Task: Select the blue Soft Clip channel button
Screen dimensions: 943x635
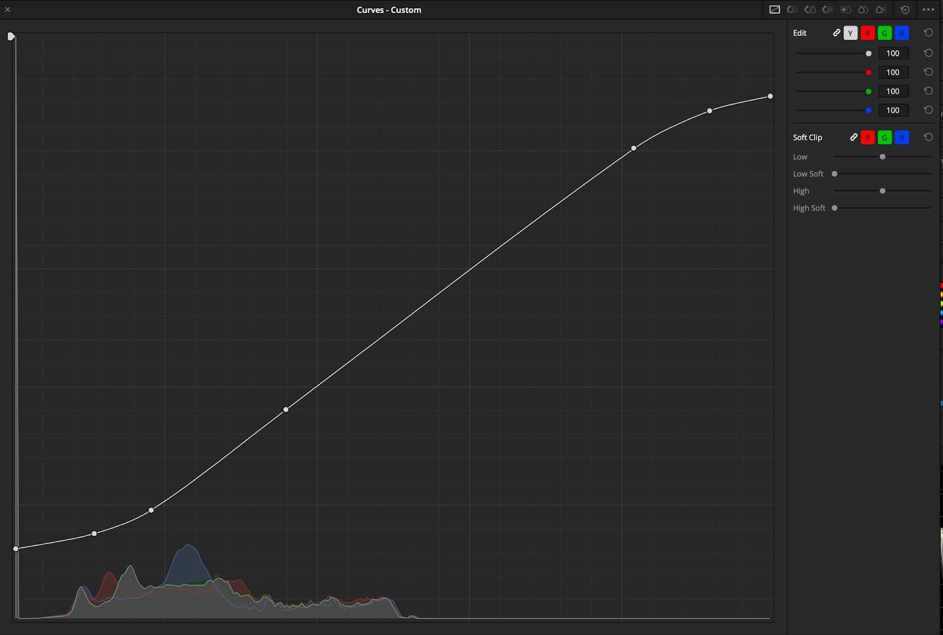Action: point(902,137)
